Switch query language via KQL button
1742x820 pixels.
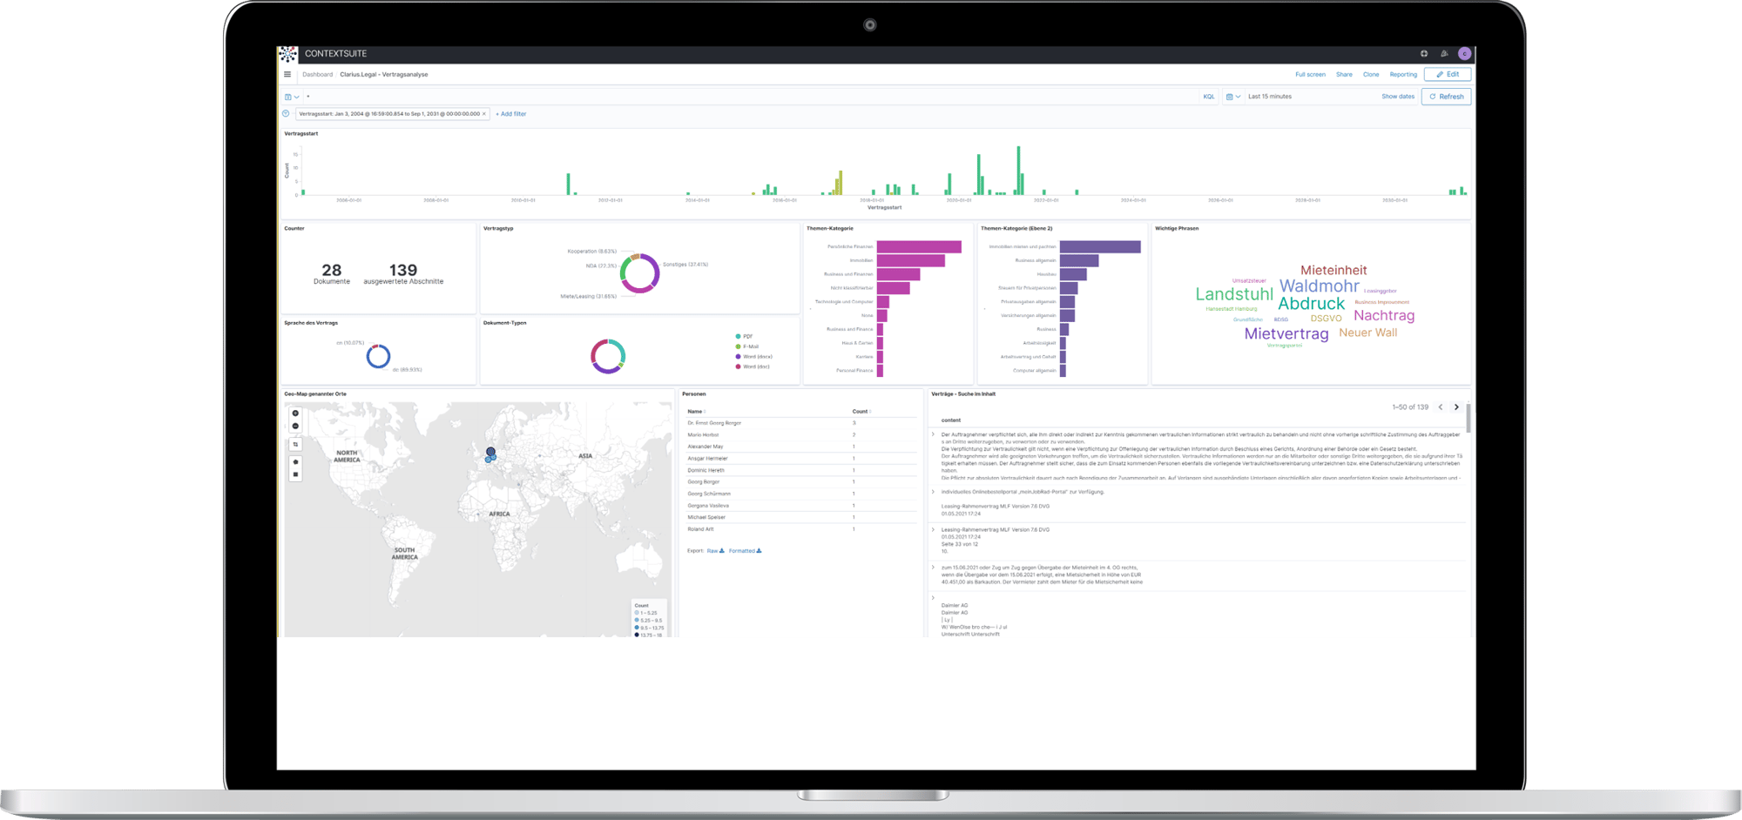[1209, 97]
